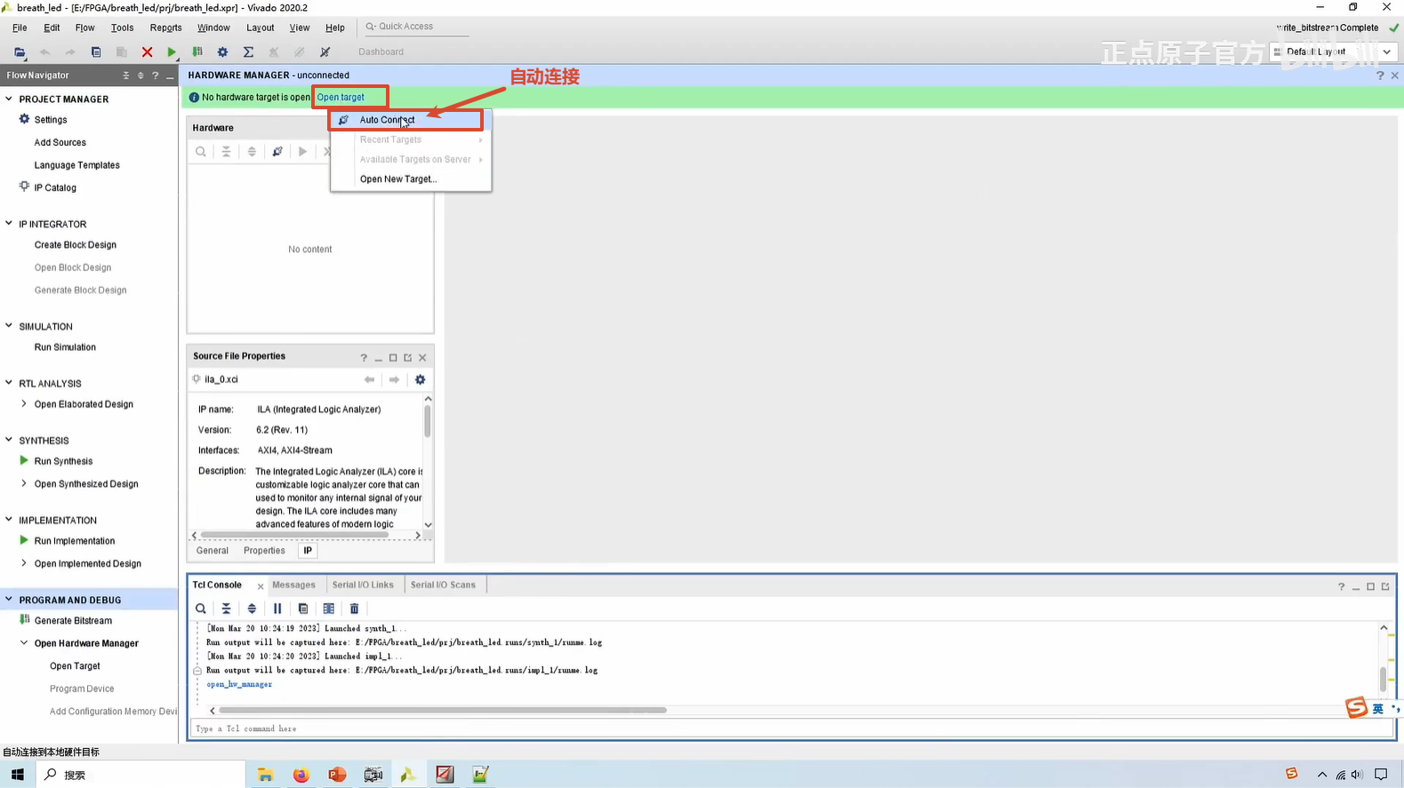Open the Default Layout dropdown
Screen dimensions: 1404x788
click(x=1332, y=52)
